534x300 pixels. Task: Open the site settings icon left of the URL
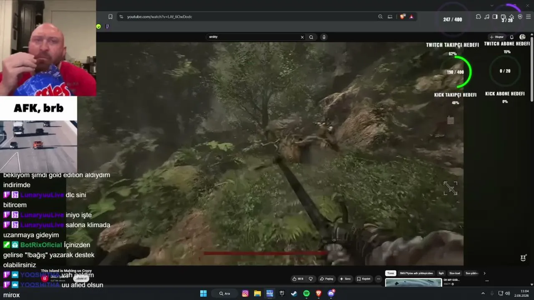point(121,17)
